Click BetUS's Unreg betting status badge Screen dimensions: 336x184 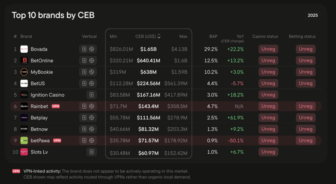305,83
